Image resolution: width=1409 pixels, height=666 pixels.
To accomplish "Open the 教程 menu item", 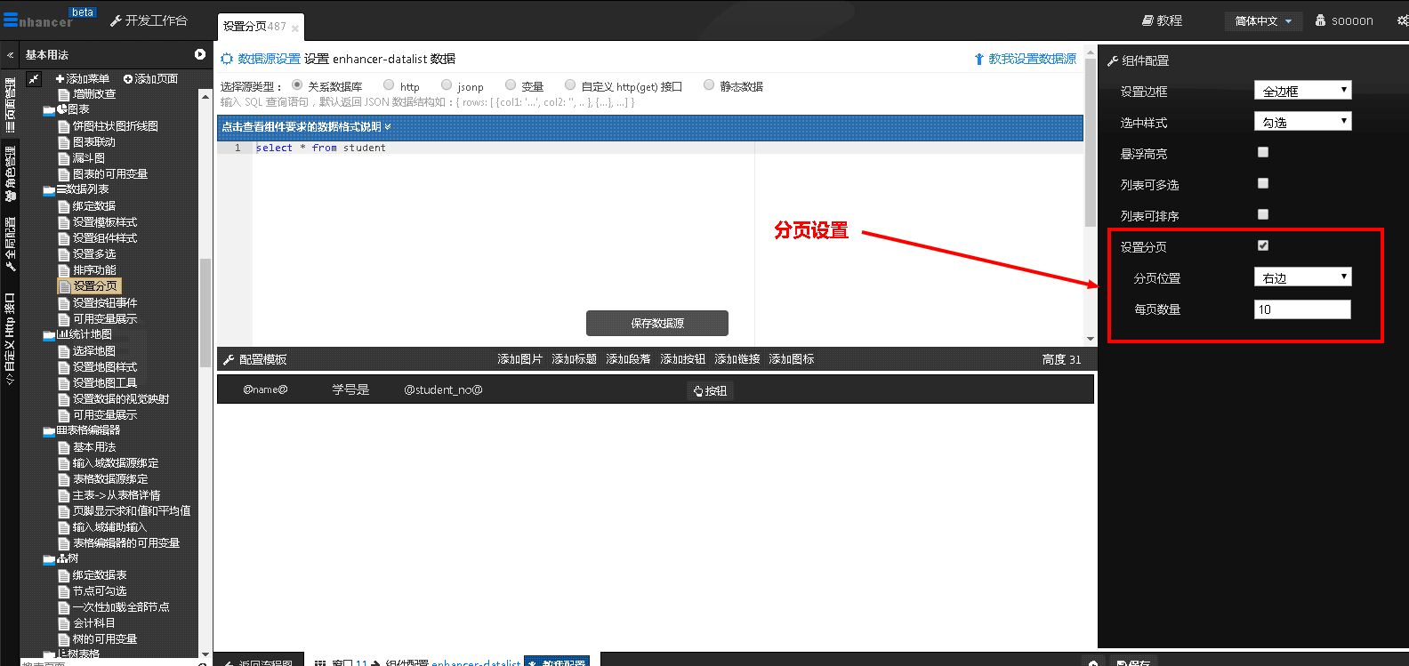I will [x=1162, y=20].
